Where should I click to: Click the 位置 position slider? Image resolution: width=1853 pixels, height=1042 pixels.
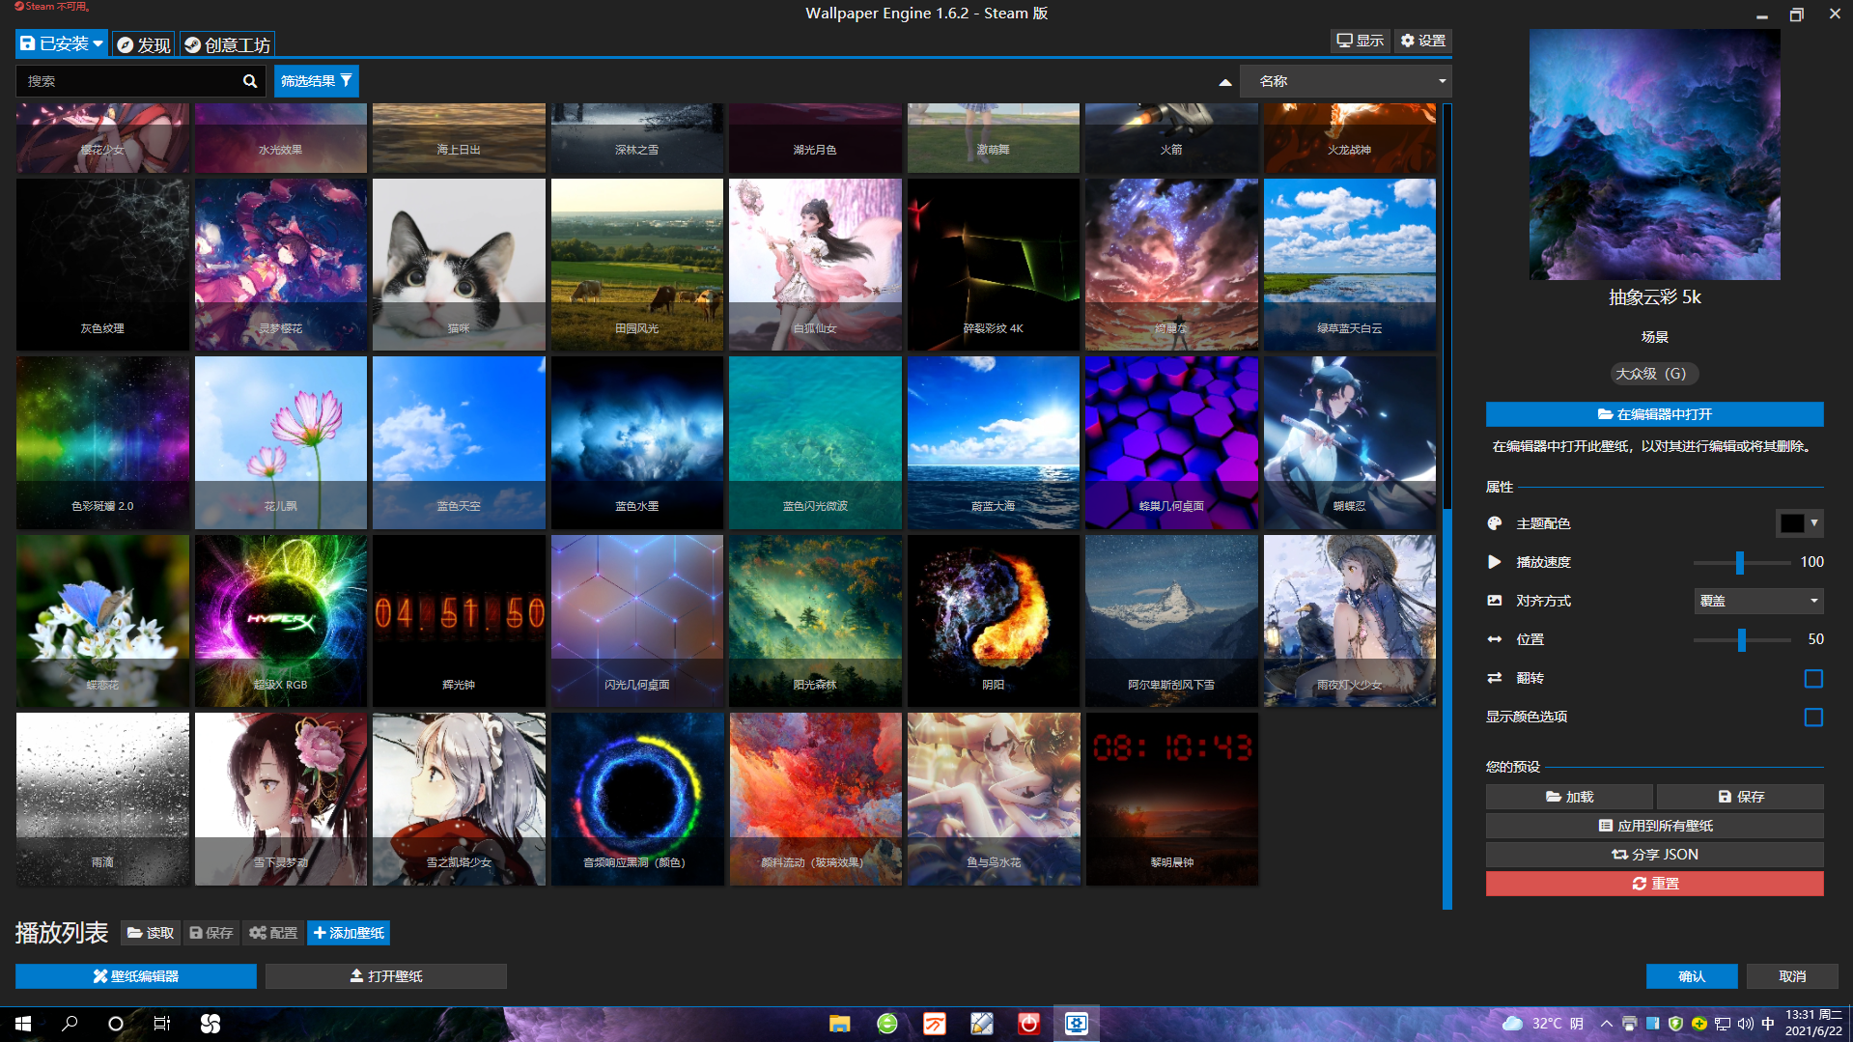[1742, 639]
